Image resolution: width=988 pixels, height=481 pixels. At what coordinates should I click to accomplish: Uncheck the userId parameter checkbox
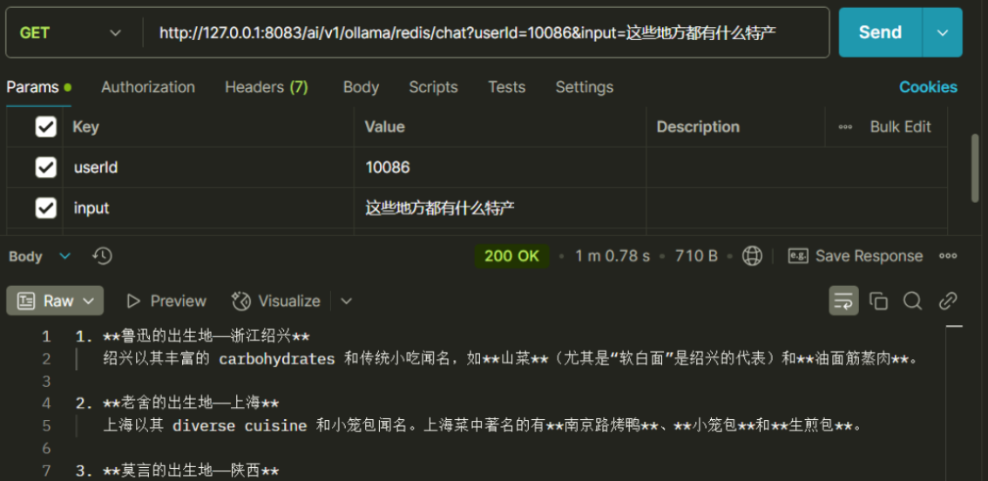tap(46, 167)
